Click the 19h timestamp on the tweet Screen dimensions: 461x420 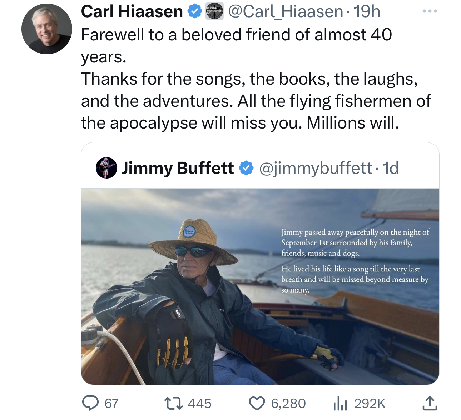click(x=367, y=11)
